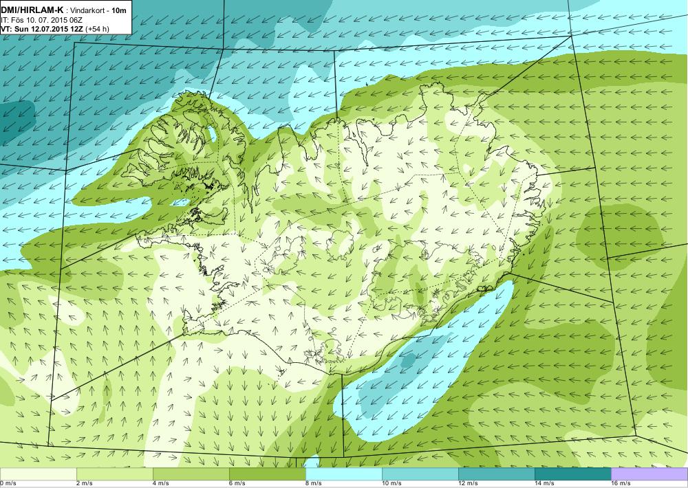The width and height of the screenshot is (688, 488).
Task: Click the '8 m/s' legend label
Action: click(314, 484)
